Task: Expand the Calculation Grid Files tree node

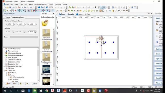Action: tap(4, 66)
